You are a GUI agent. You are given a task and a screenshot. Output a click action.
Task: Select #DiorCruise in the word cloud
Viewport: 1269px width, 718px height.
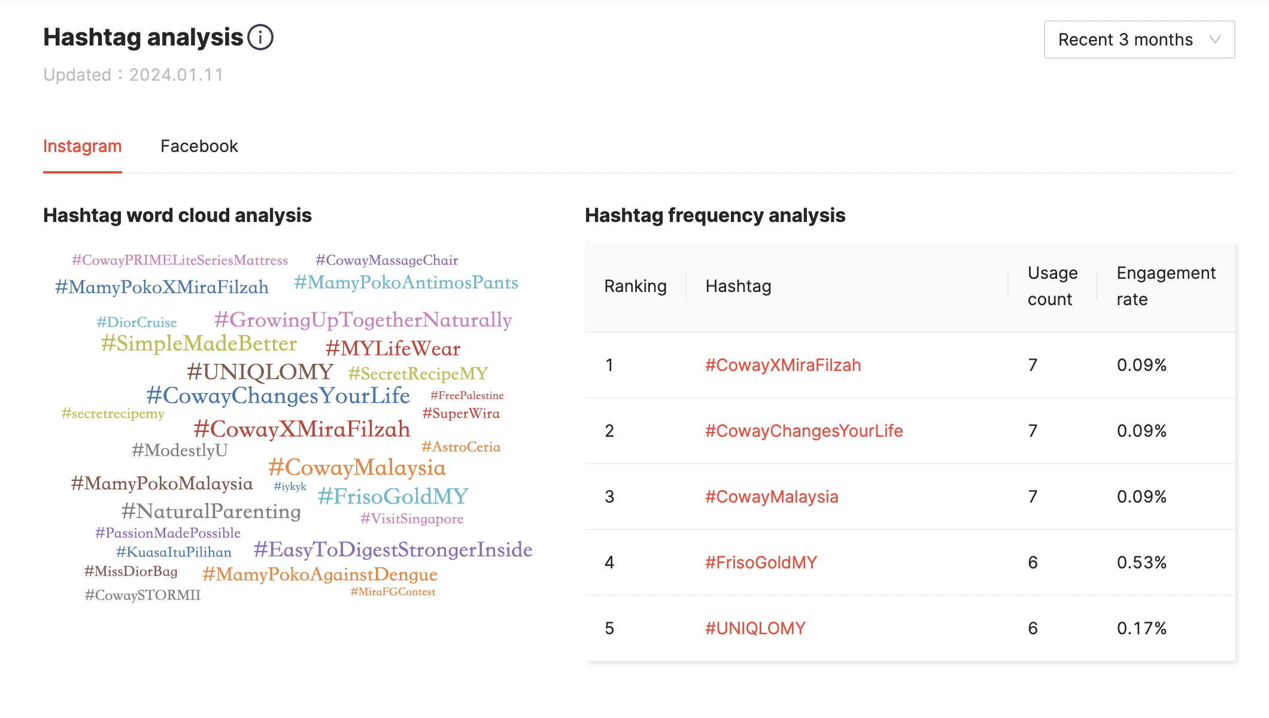[136, 323]
